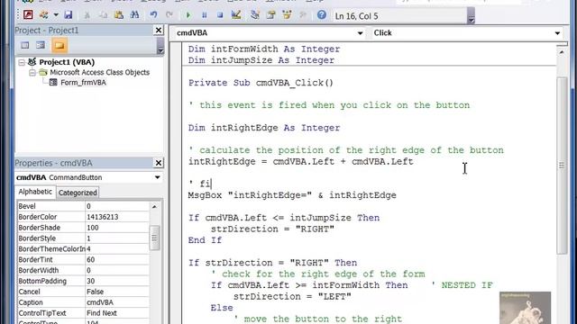
Task: Select Form_frmVBA in the project tree
Action: click(83, 83)
